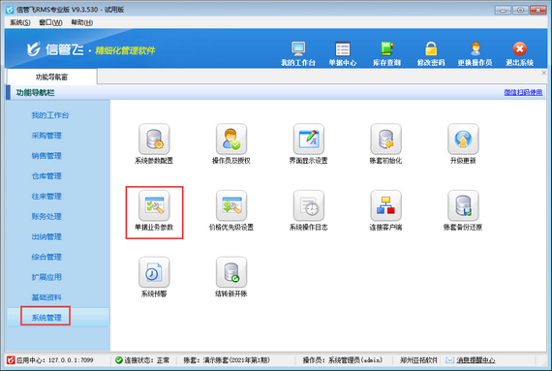
Task: Open 系统操作日志 clock icon
Action: click(309, 206)
